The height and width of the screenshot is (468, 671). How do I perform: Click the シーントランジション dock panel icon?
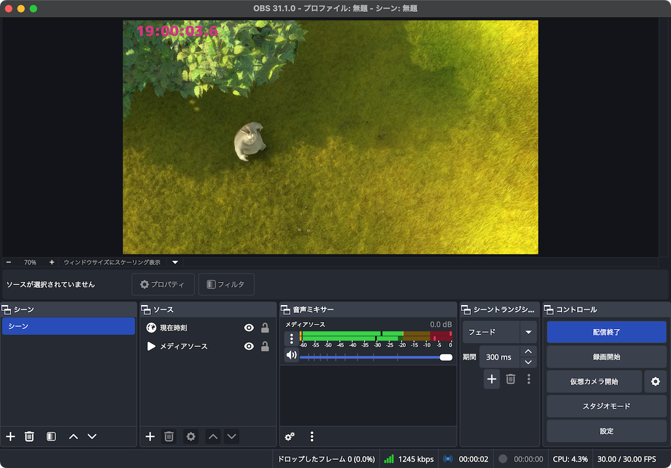click(466, 310)
